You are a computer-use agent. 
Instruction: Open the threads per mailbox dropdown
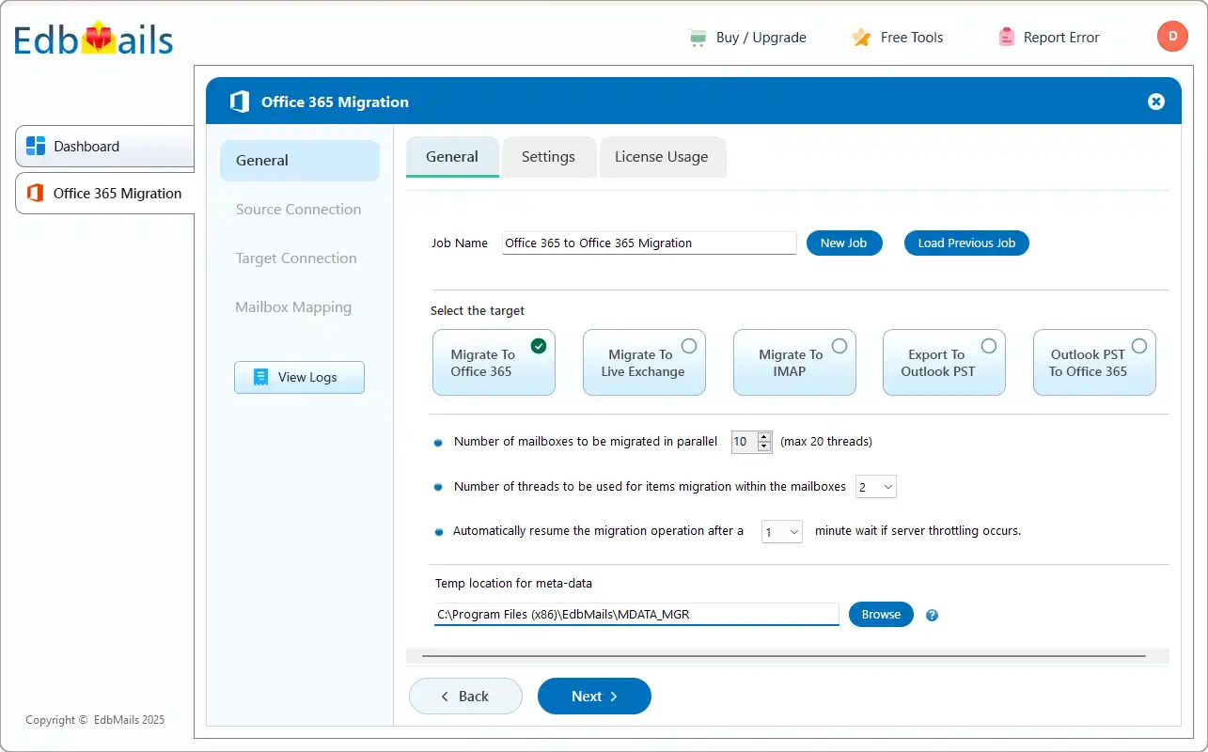[875, 487]
